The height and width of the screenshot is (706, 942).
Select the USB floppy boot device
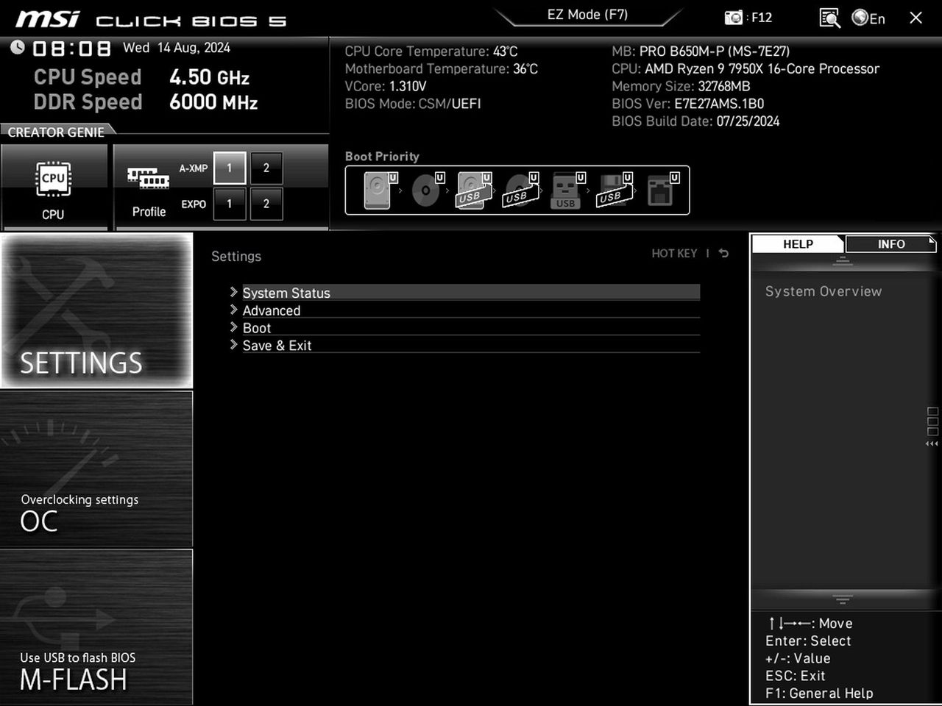[x=615, y=190]
